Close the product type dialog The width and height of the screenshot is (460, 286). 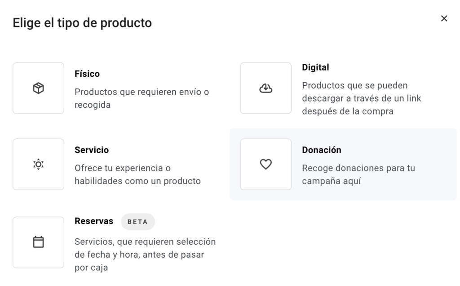[x=444, y=18]
